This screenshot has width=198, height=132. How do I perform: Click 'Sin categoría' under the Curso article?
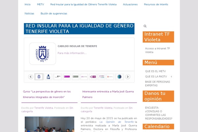[47, 110]
